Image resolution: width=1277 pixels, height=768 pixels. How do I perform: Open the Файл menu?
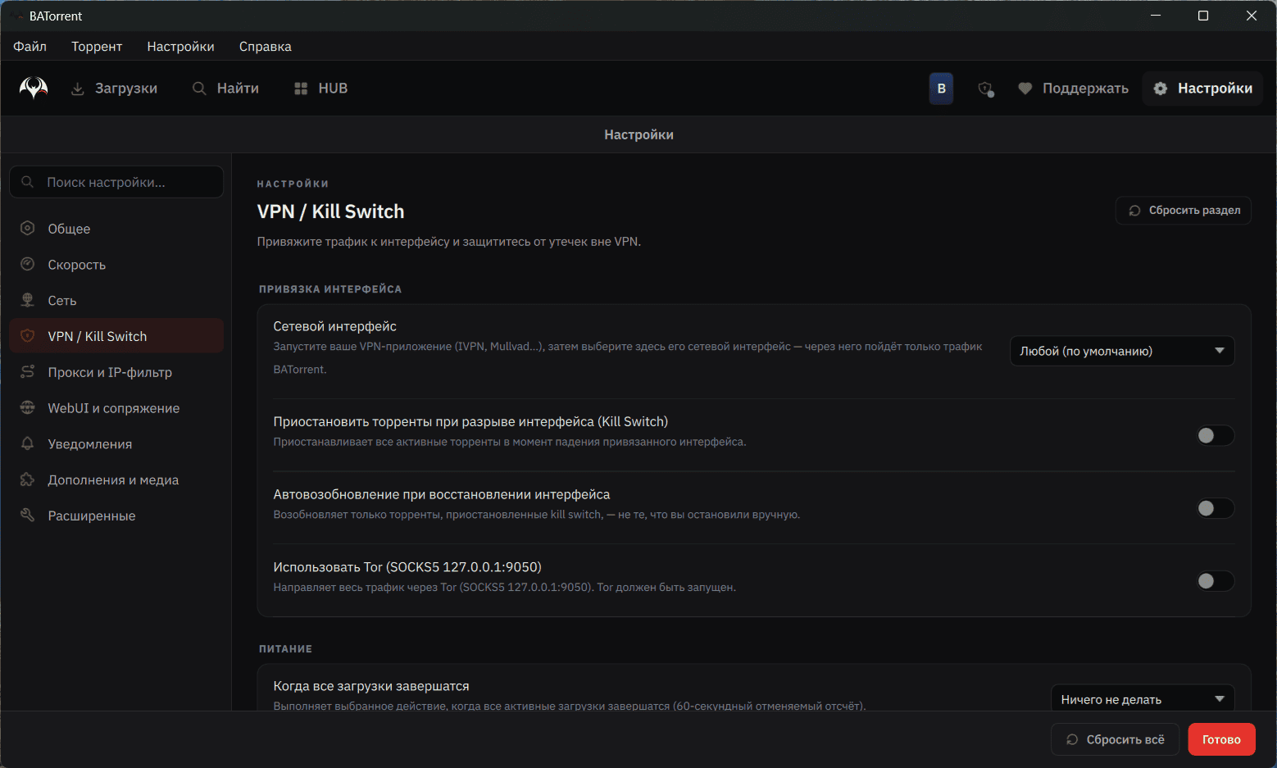30,47
